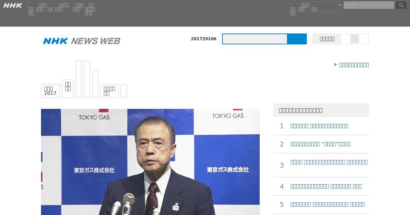Open ranking headline number 2
The image size is (410, 215).
[x=320, y=144]
